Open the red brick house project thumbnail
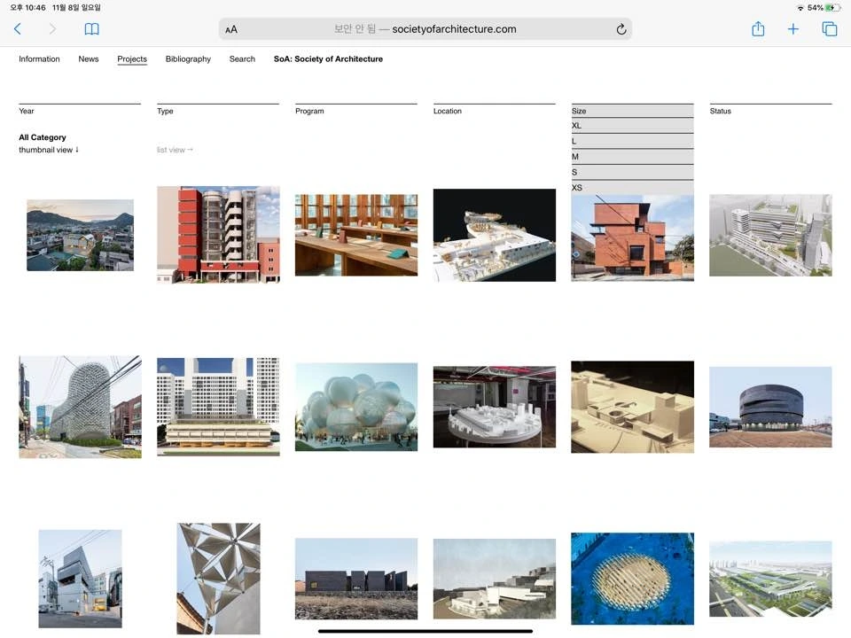 (632, 237)
